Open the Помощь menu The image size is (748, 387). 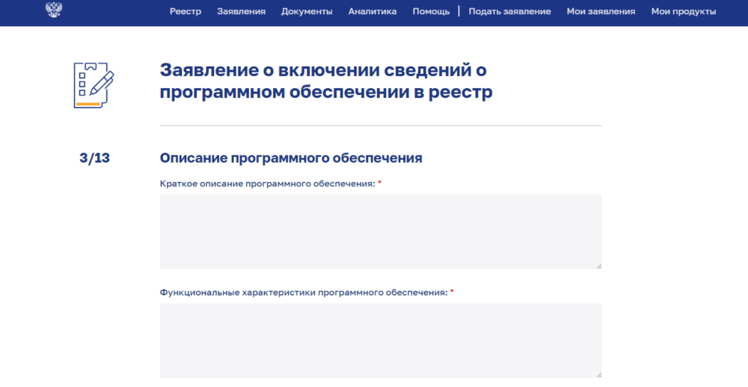[x=431, y=11]
